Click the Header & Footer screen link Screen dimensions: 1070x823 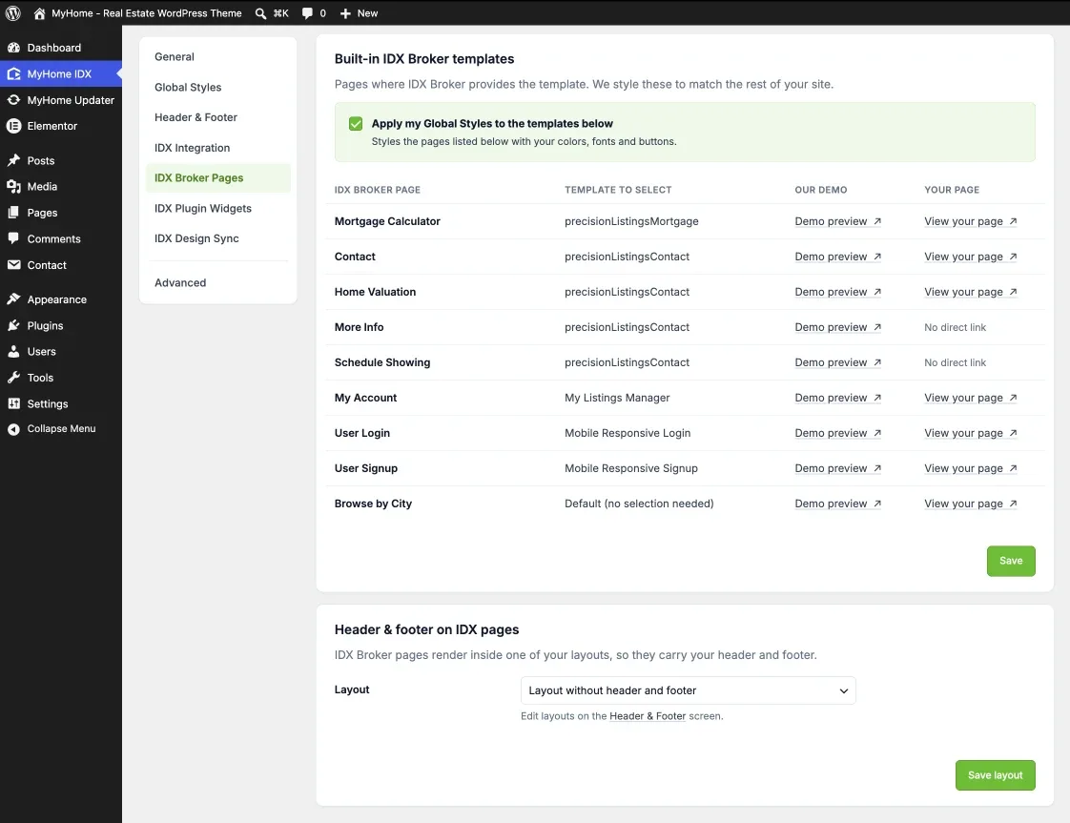pyautogui.click(x=648, y=716)
